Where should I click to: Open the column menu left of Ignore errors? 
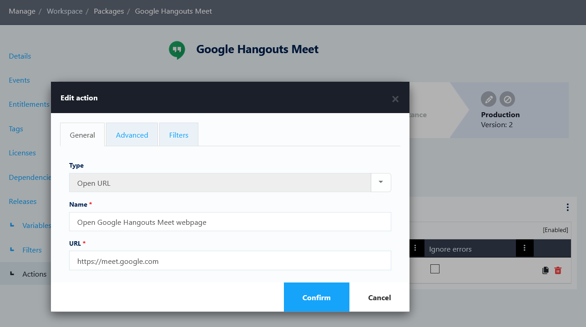coord(415,248)
